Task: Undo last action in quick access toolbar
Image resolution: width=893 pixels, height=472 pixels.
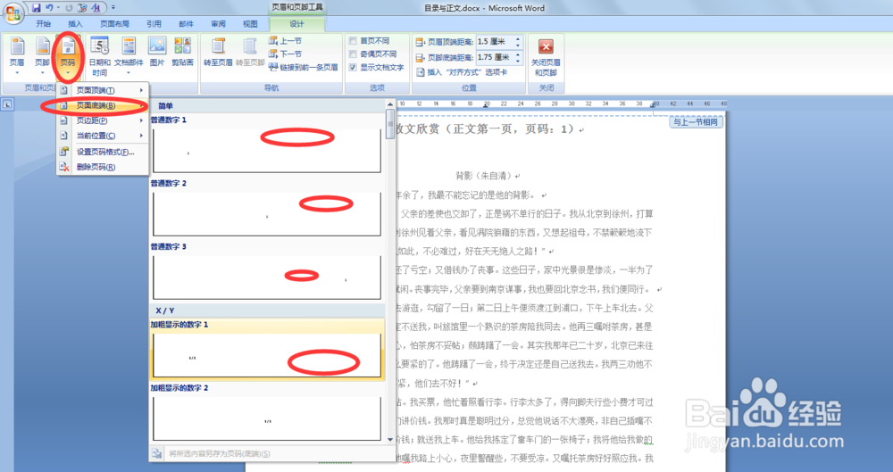Action: [x=49, y=8]
